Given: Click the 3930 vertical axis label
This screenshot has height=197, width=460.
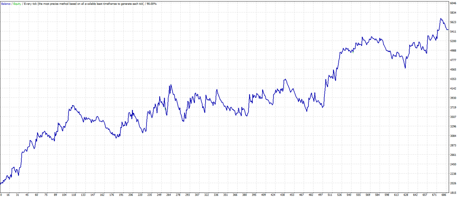Looking at the screenshot, I should pos(453,98).
